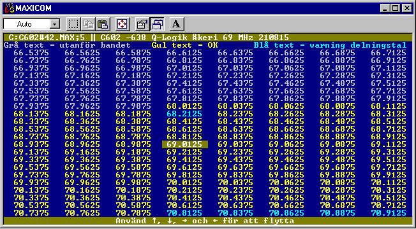
Task: Select frequency 68.5625
Action: click(x=82, y=129)
